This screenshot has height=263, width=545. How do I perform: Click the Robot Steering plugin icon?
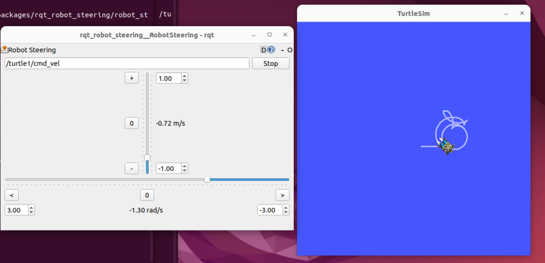pyautogui.click(x=4, y=50)
